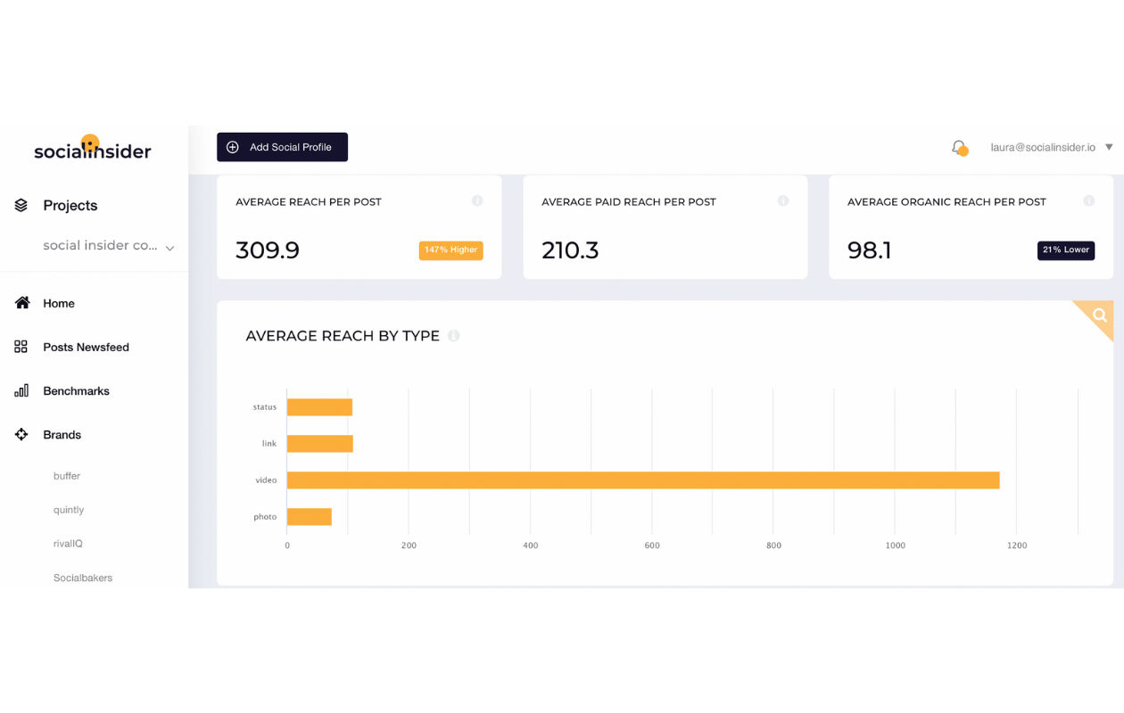Open Benchmarks page

(x=77, y=391)
